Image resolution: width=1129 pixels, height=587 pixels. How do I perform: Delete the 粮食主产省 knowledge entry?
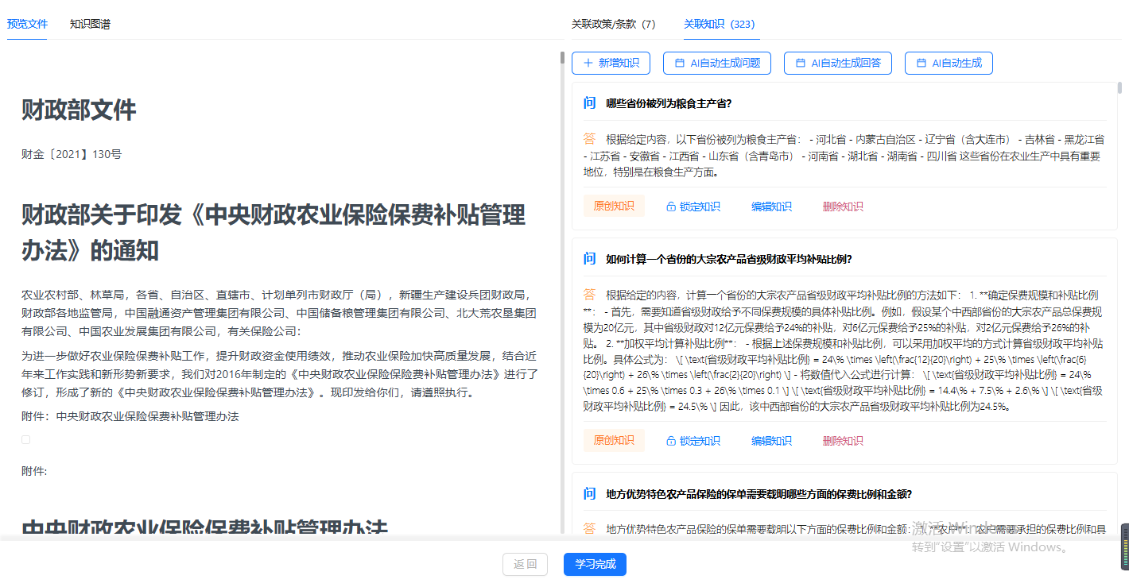[x=843, y=207]
